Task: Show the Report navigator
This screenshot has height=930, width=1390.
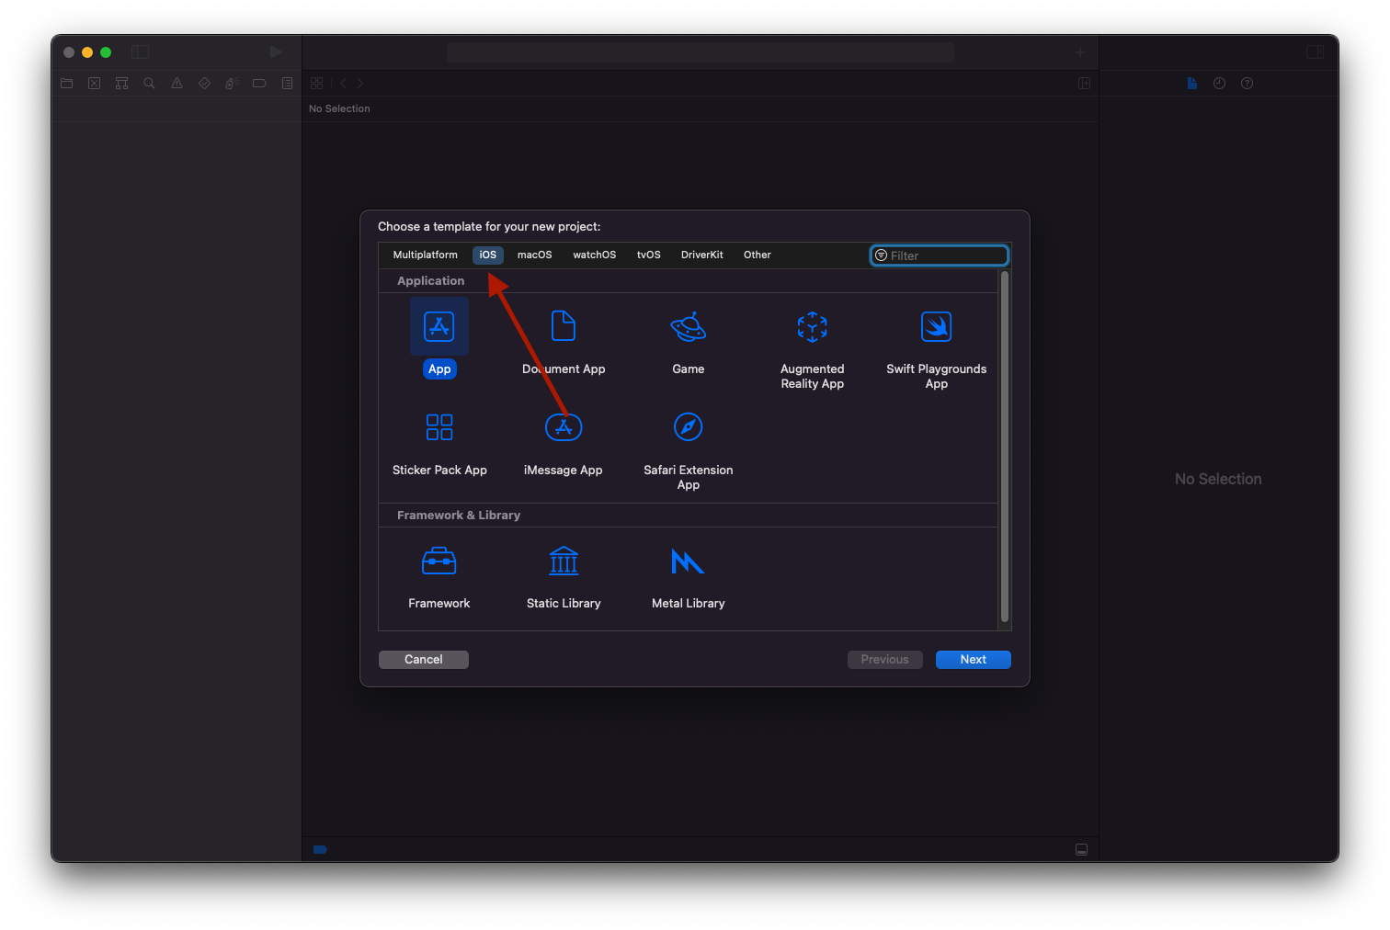Action: 287,84
